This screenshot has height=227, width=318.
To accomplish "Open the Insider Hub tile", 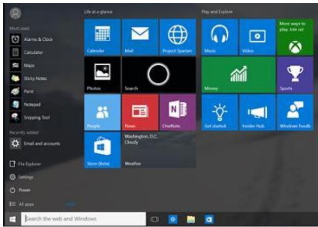I will 257,113.
